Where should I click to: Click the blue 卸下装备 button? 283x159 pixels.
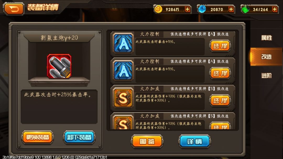click(x=79, y=137)
